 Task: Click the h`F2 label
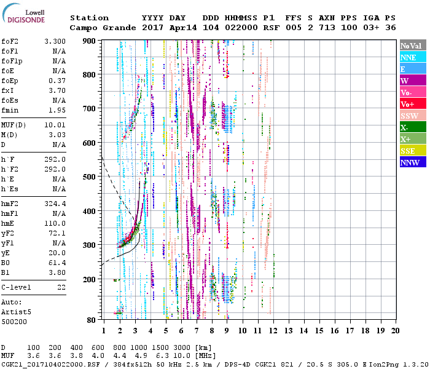[10, 169]
